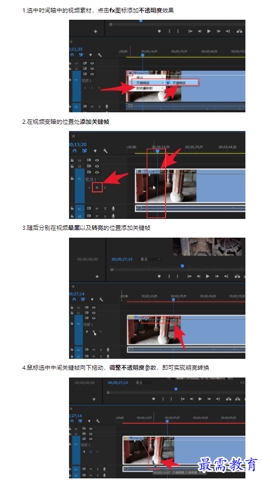Enable A1 voice-over microphone in step 2
The image size is (262, 481).
coord(113,209)
